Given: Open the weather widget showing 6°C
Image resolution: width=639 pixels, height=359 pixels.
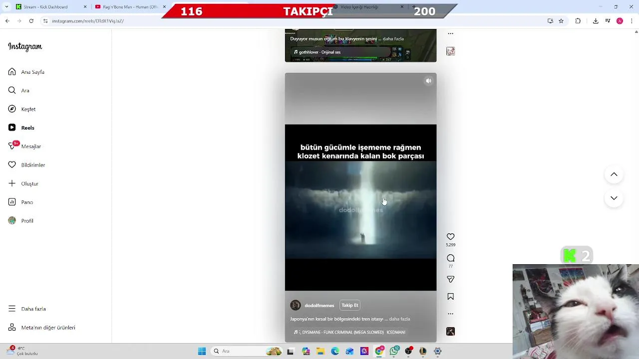Looking at the screenshot, I should (x=22, y=351).
